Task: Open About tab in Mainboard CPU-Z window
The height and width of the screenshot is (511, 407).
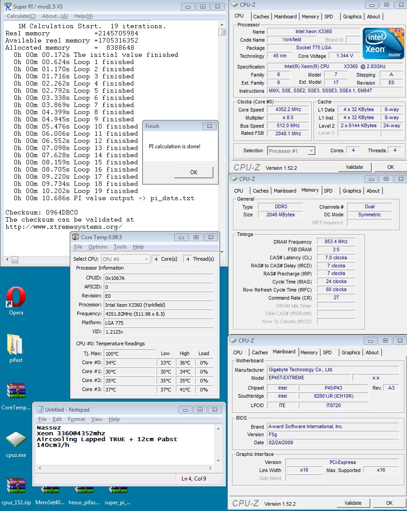Action: (372, 352)
